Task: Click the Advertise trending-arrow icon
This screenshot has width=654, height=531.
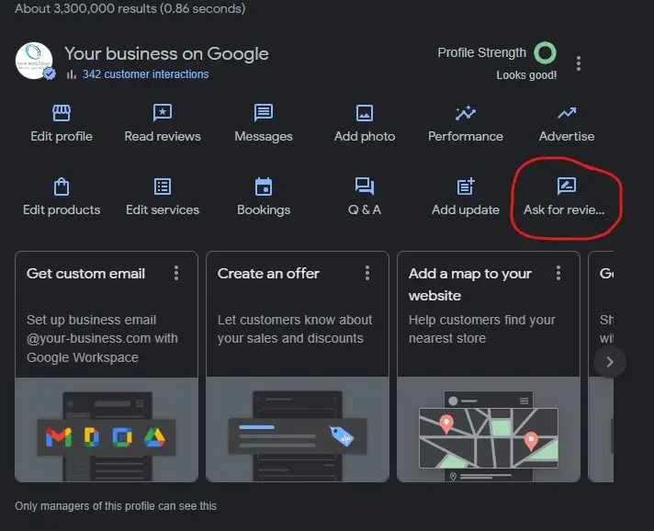Action: coord(567,113)
